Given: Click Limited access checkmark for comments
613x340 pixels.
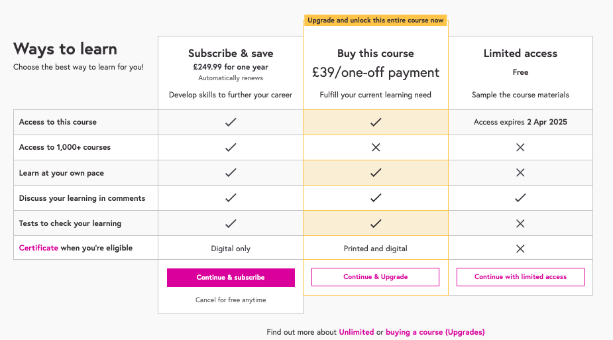Looking at the screenshot, I should point(520,198).
